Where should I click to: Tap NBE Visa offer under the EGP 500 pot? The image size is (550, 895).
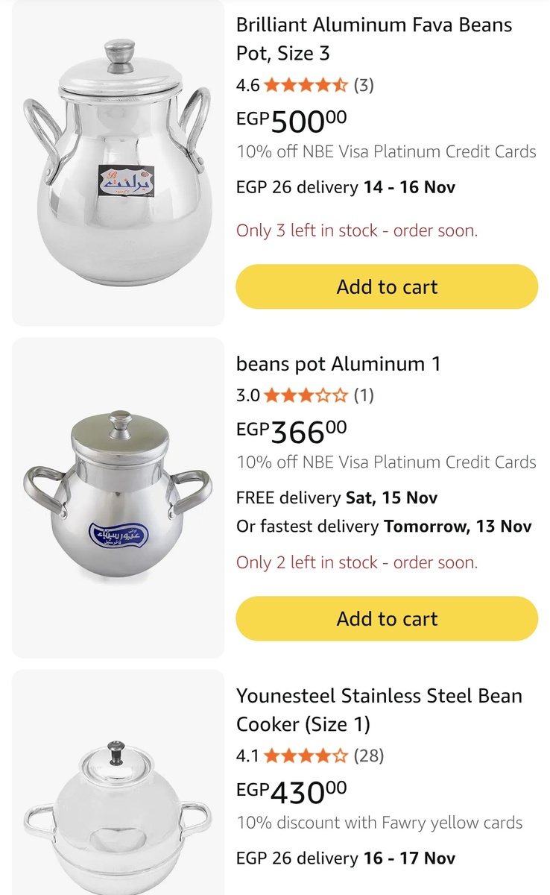click(x=386, y=151)
